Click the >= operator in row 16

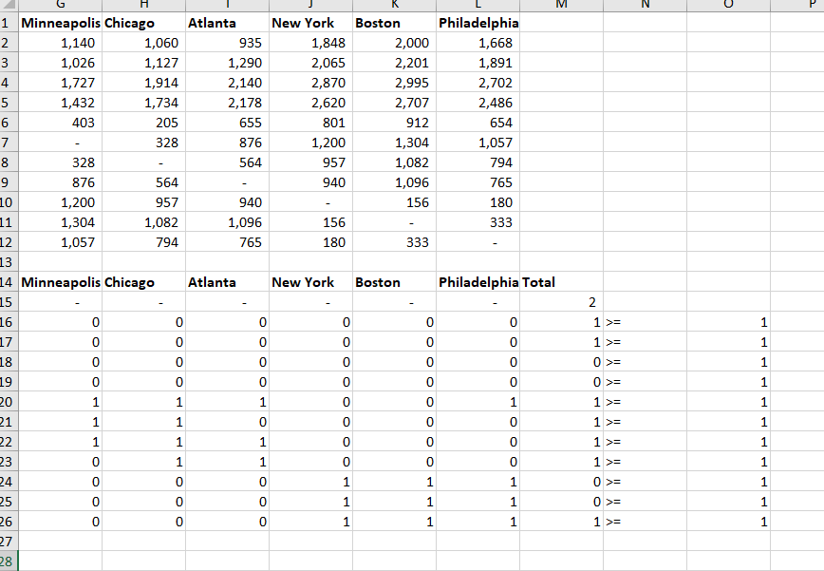coord(645,322)
